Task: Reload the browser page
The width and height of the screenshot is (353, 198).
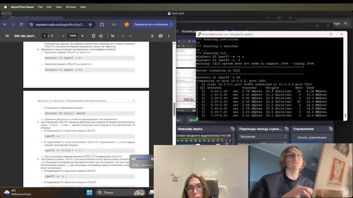Action: click(x=22, y=24)
